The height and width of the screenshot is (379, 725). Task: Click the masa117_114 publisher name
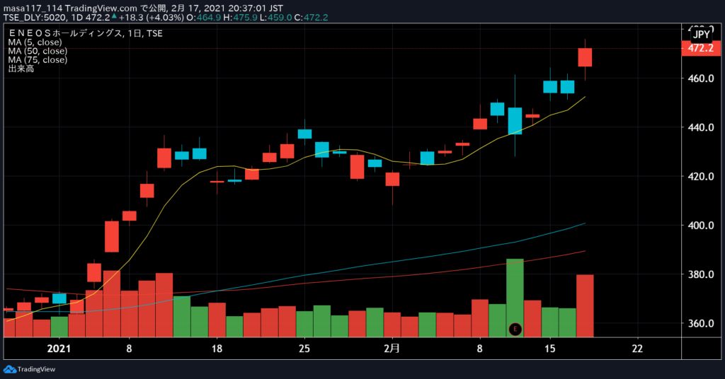point(33,8)
